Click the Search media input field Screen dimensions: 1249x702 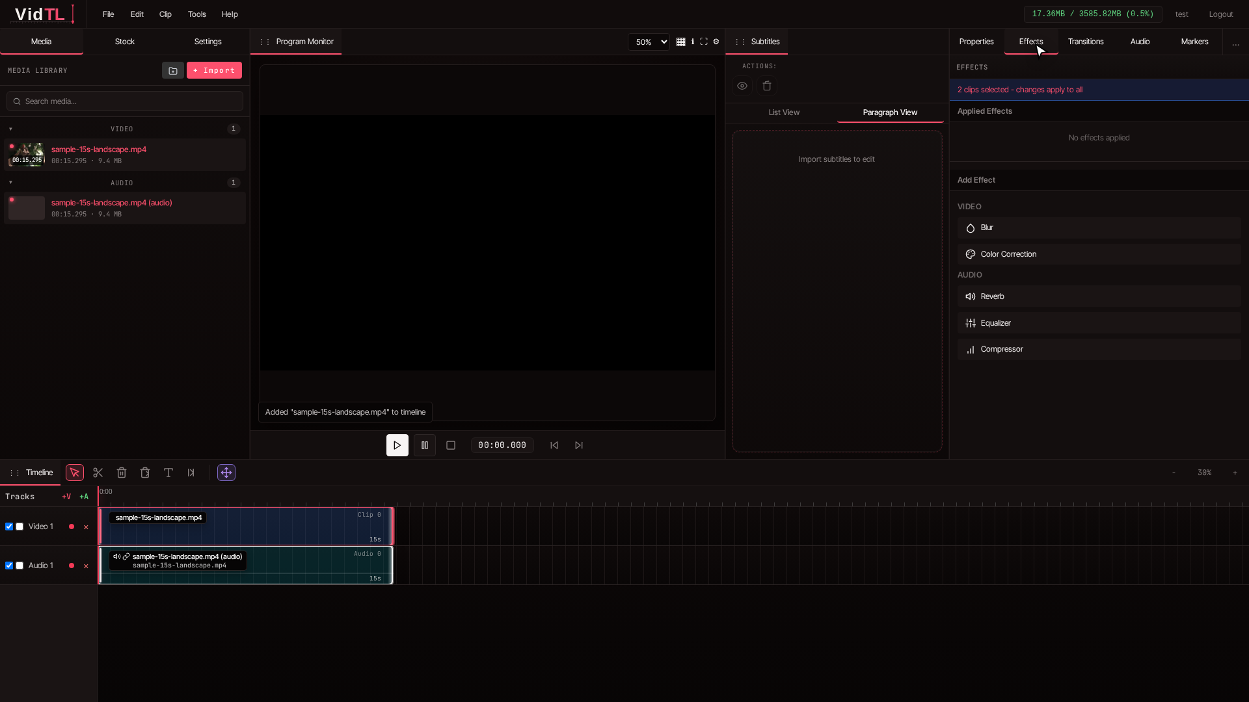[x=125, y=101]
